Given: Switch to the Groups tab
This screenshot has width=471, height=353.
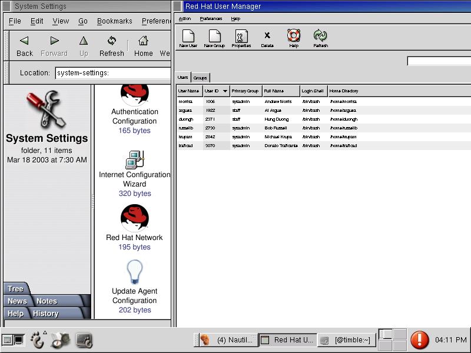Looking at the screenshot, I should pyautogui.click(x=200, y=78).
